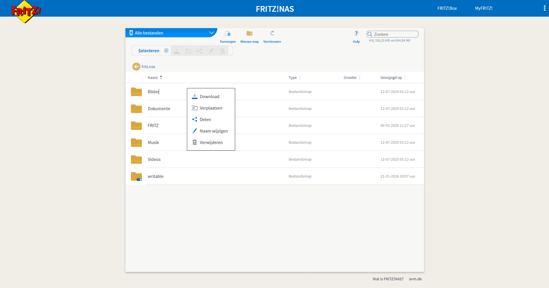
Task: Open the Videos folder name
Action: point(154,159)
